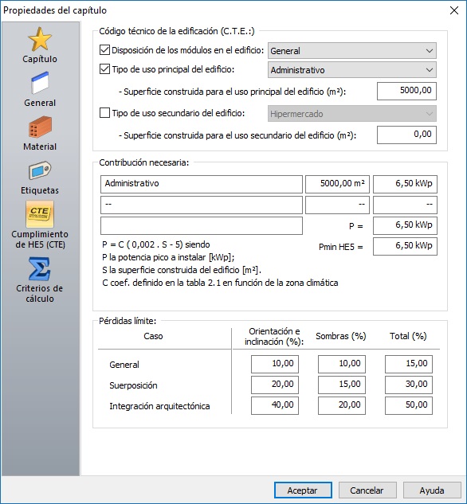
Task: Uncheck Tipo de uso principal del edificio
Action: (x=105, y=69)
